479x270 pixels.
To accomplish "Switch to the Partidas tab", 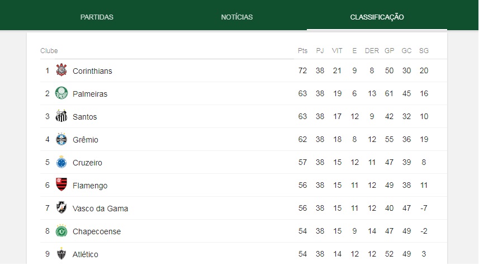I will (97, 17).
